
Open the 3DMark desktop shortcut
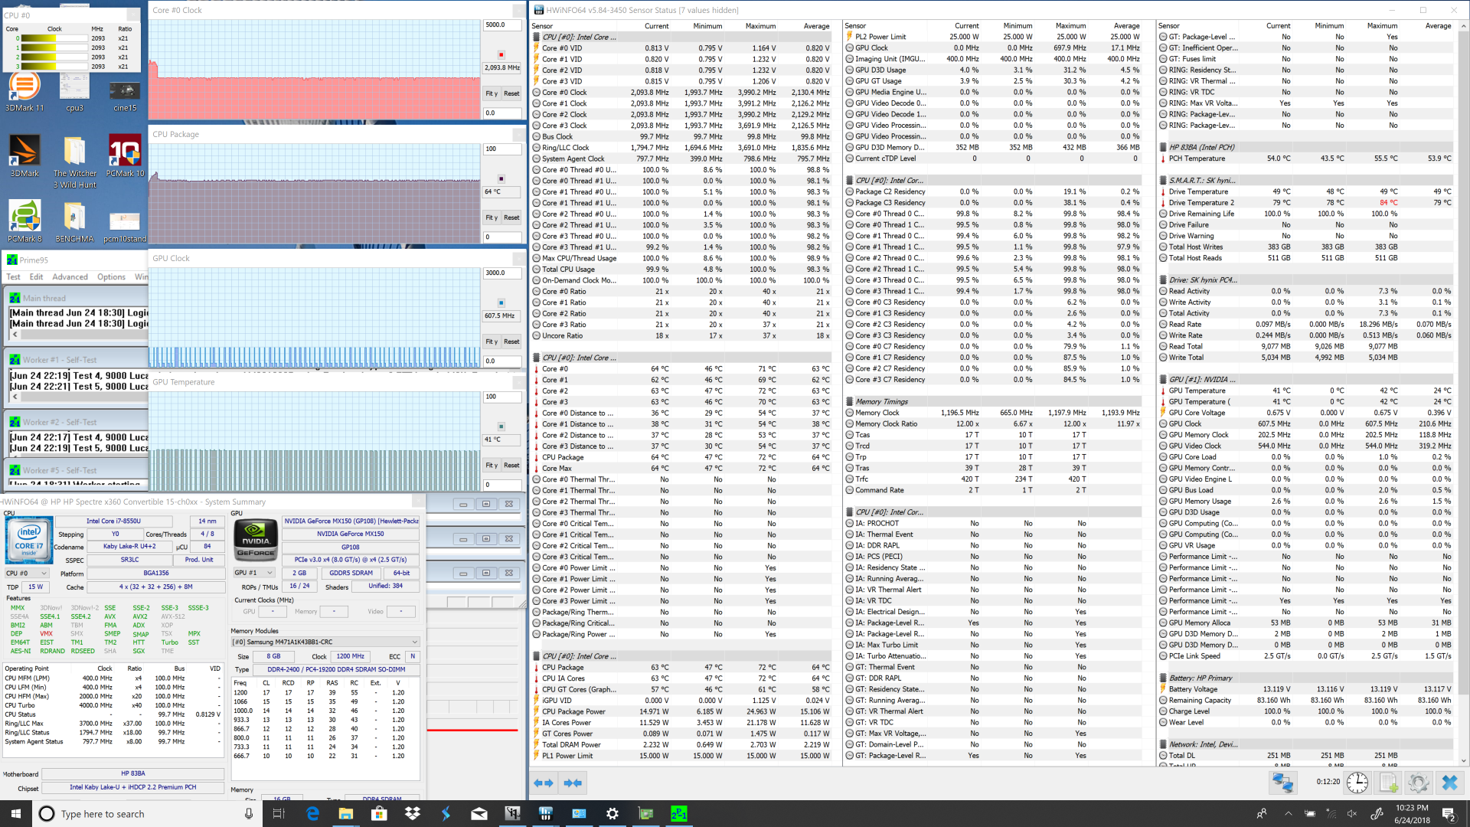click(24, 156)
